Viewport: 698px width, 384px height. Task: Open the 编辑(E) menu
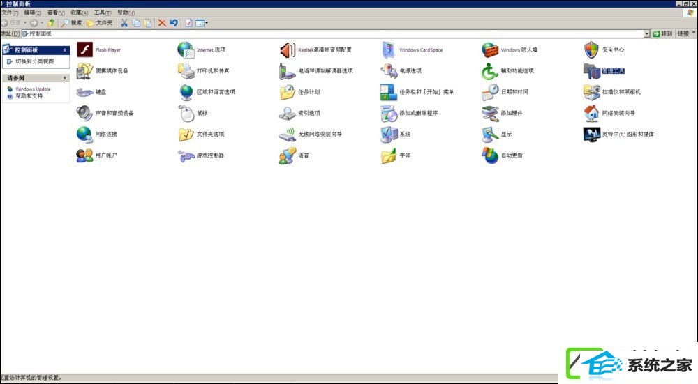[33, 13]
